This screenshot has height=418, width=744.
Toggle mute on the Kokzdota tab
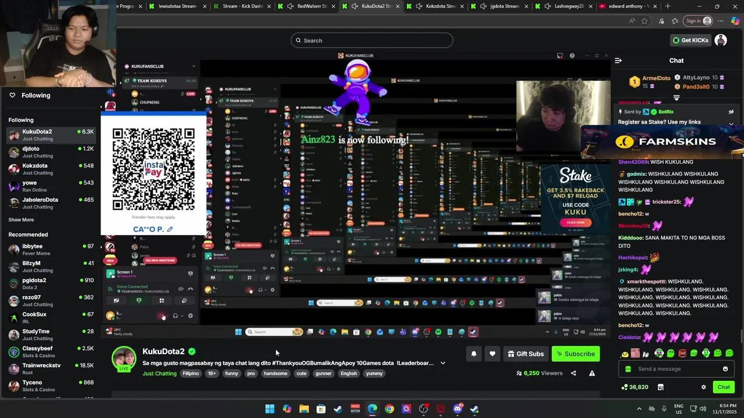tap(419, 6)
